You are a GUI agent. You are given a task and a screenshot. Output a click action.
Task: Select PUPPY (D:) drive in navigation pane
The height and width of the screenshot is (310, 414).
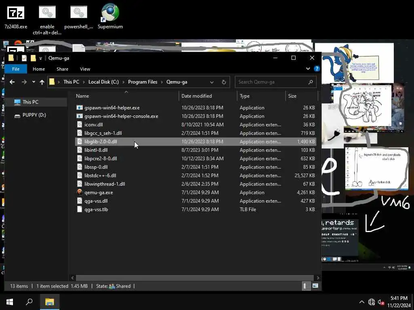[36, 115]
